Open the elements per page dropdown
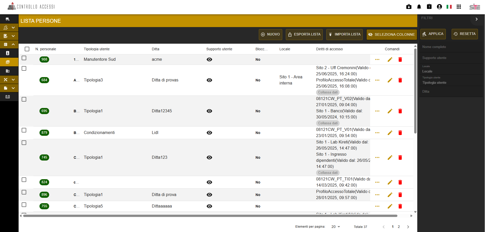The width and height of the screenshot is (485, 232). pos(336,227)
